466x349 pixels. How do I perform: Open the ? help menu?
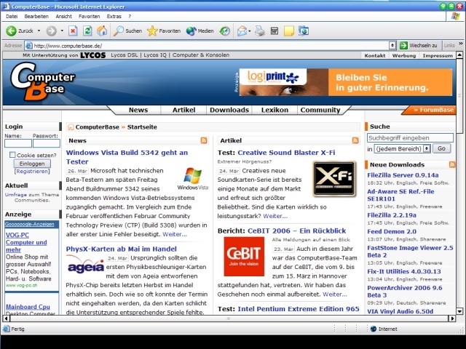tap(130, 16)
